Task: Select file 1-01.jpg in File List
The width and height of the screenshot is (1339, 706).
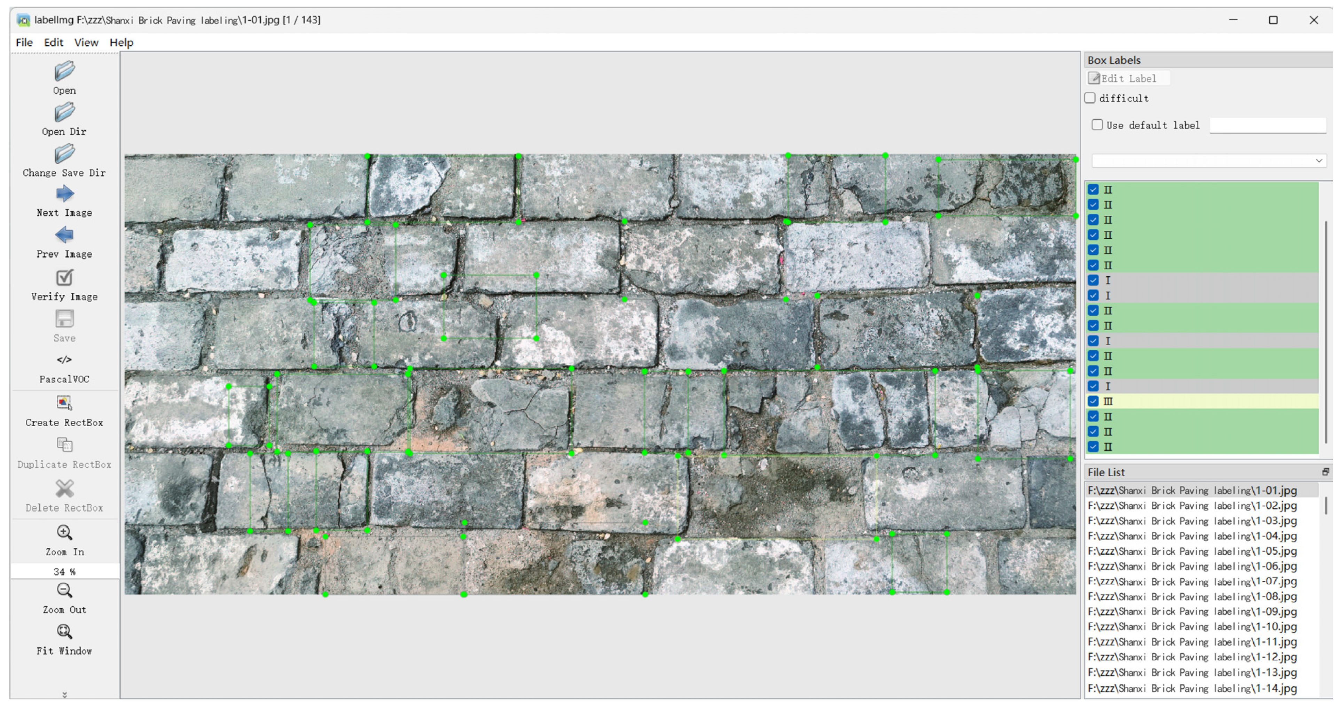Action: (1202, 490)
